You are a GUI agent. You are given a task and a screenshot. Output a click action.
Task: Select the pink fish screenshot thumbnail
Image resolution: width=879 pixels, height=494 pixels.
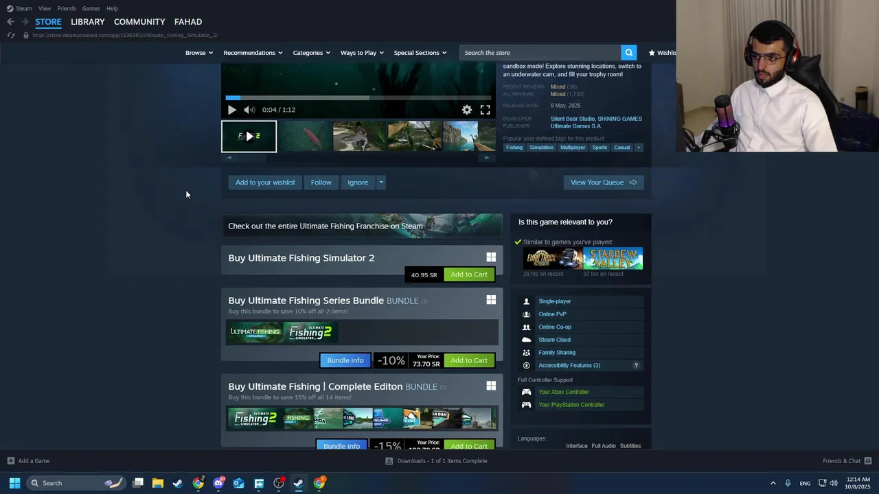(x=304, y=136)
